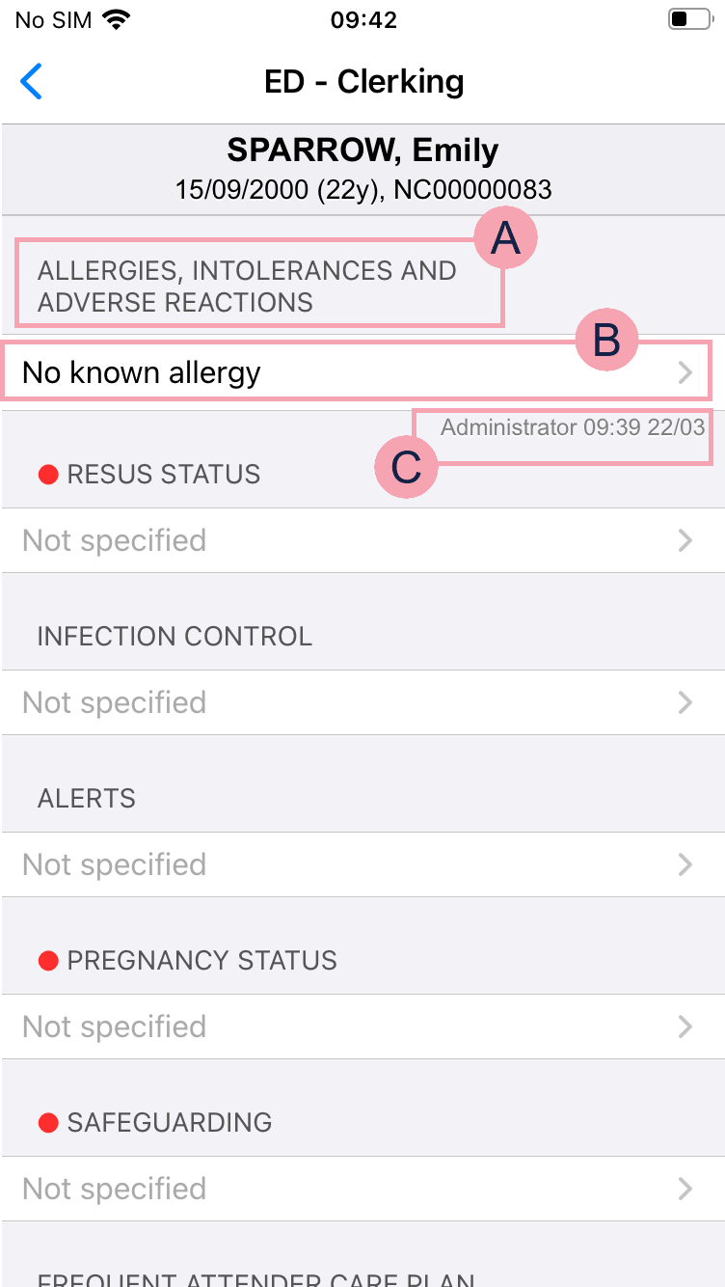Image resolution: width=725 pixels, height=1287 pixels.
Task: Tap the red dot beside SAFEGUARDING
Action: [48, 1123]
